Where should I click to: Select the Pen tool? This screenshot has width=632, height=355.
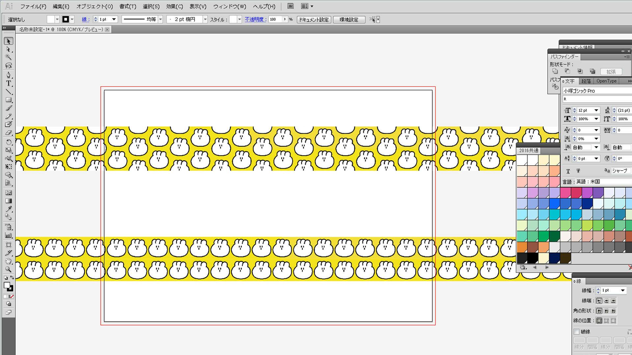(x=9, y=75)
